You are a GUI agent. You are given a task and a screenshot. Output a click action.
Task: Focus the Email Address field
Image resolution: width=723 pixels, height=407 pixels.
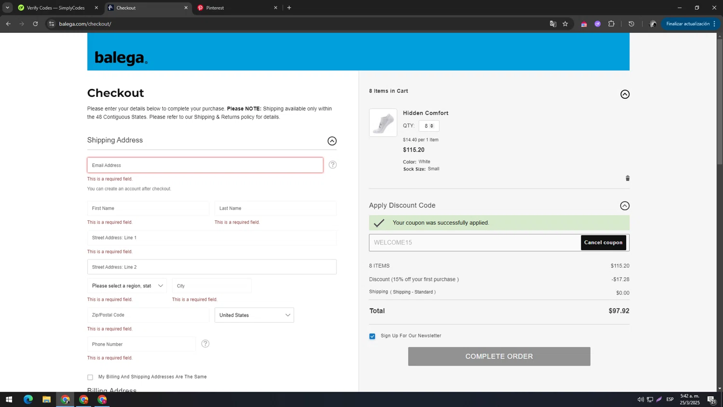pos(205,165)
